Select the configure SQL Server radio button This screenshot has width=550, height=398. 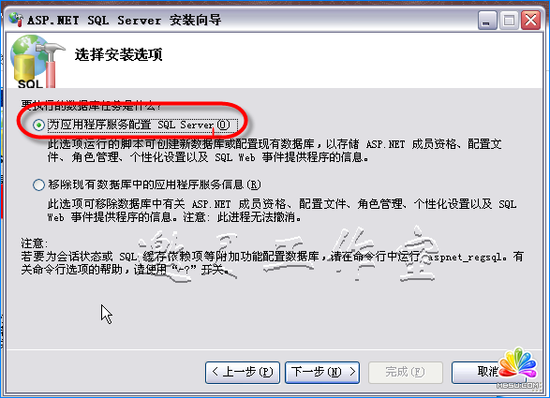(38, 125)
